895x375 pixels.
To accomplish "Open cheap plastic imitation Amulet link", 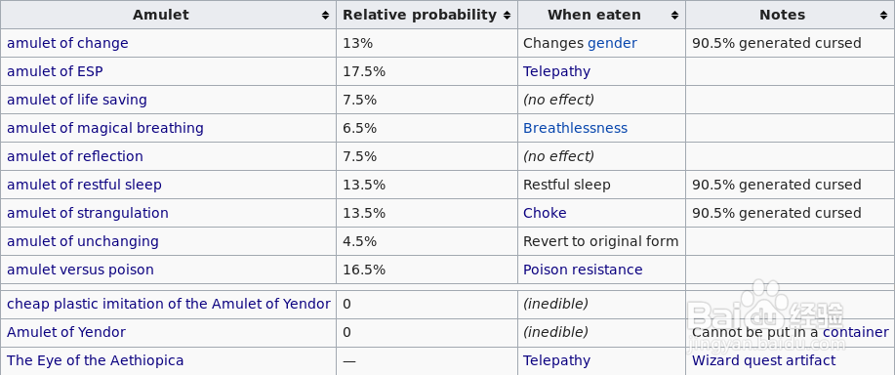I will point(169,304).
